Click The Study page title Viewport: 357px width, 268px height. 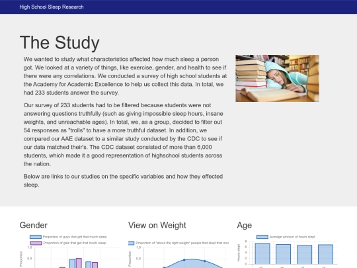coord(59,42)
